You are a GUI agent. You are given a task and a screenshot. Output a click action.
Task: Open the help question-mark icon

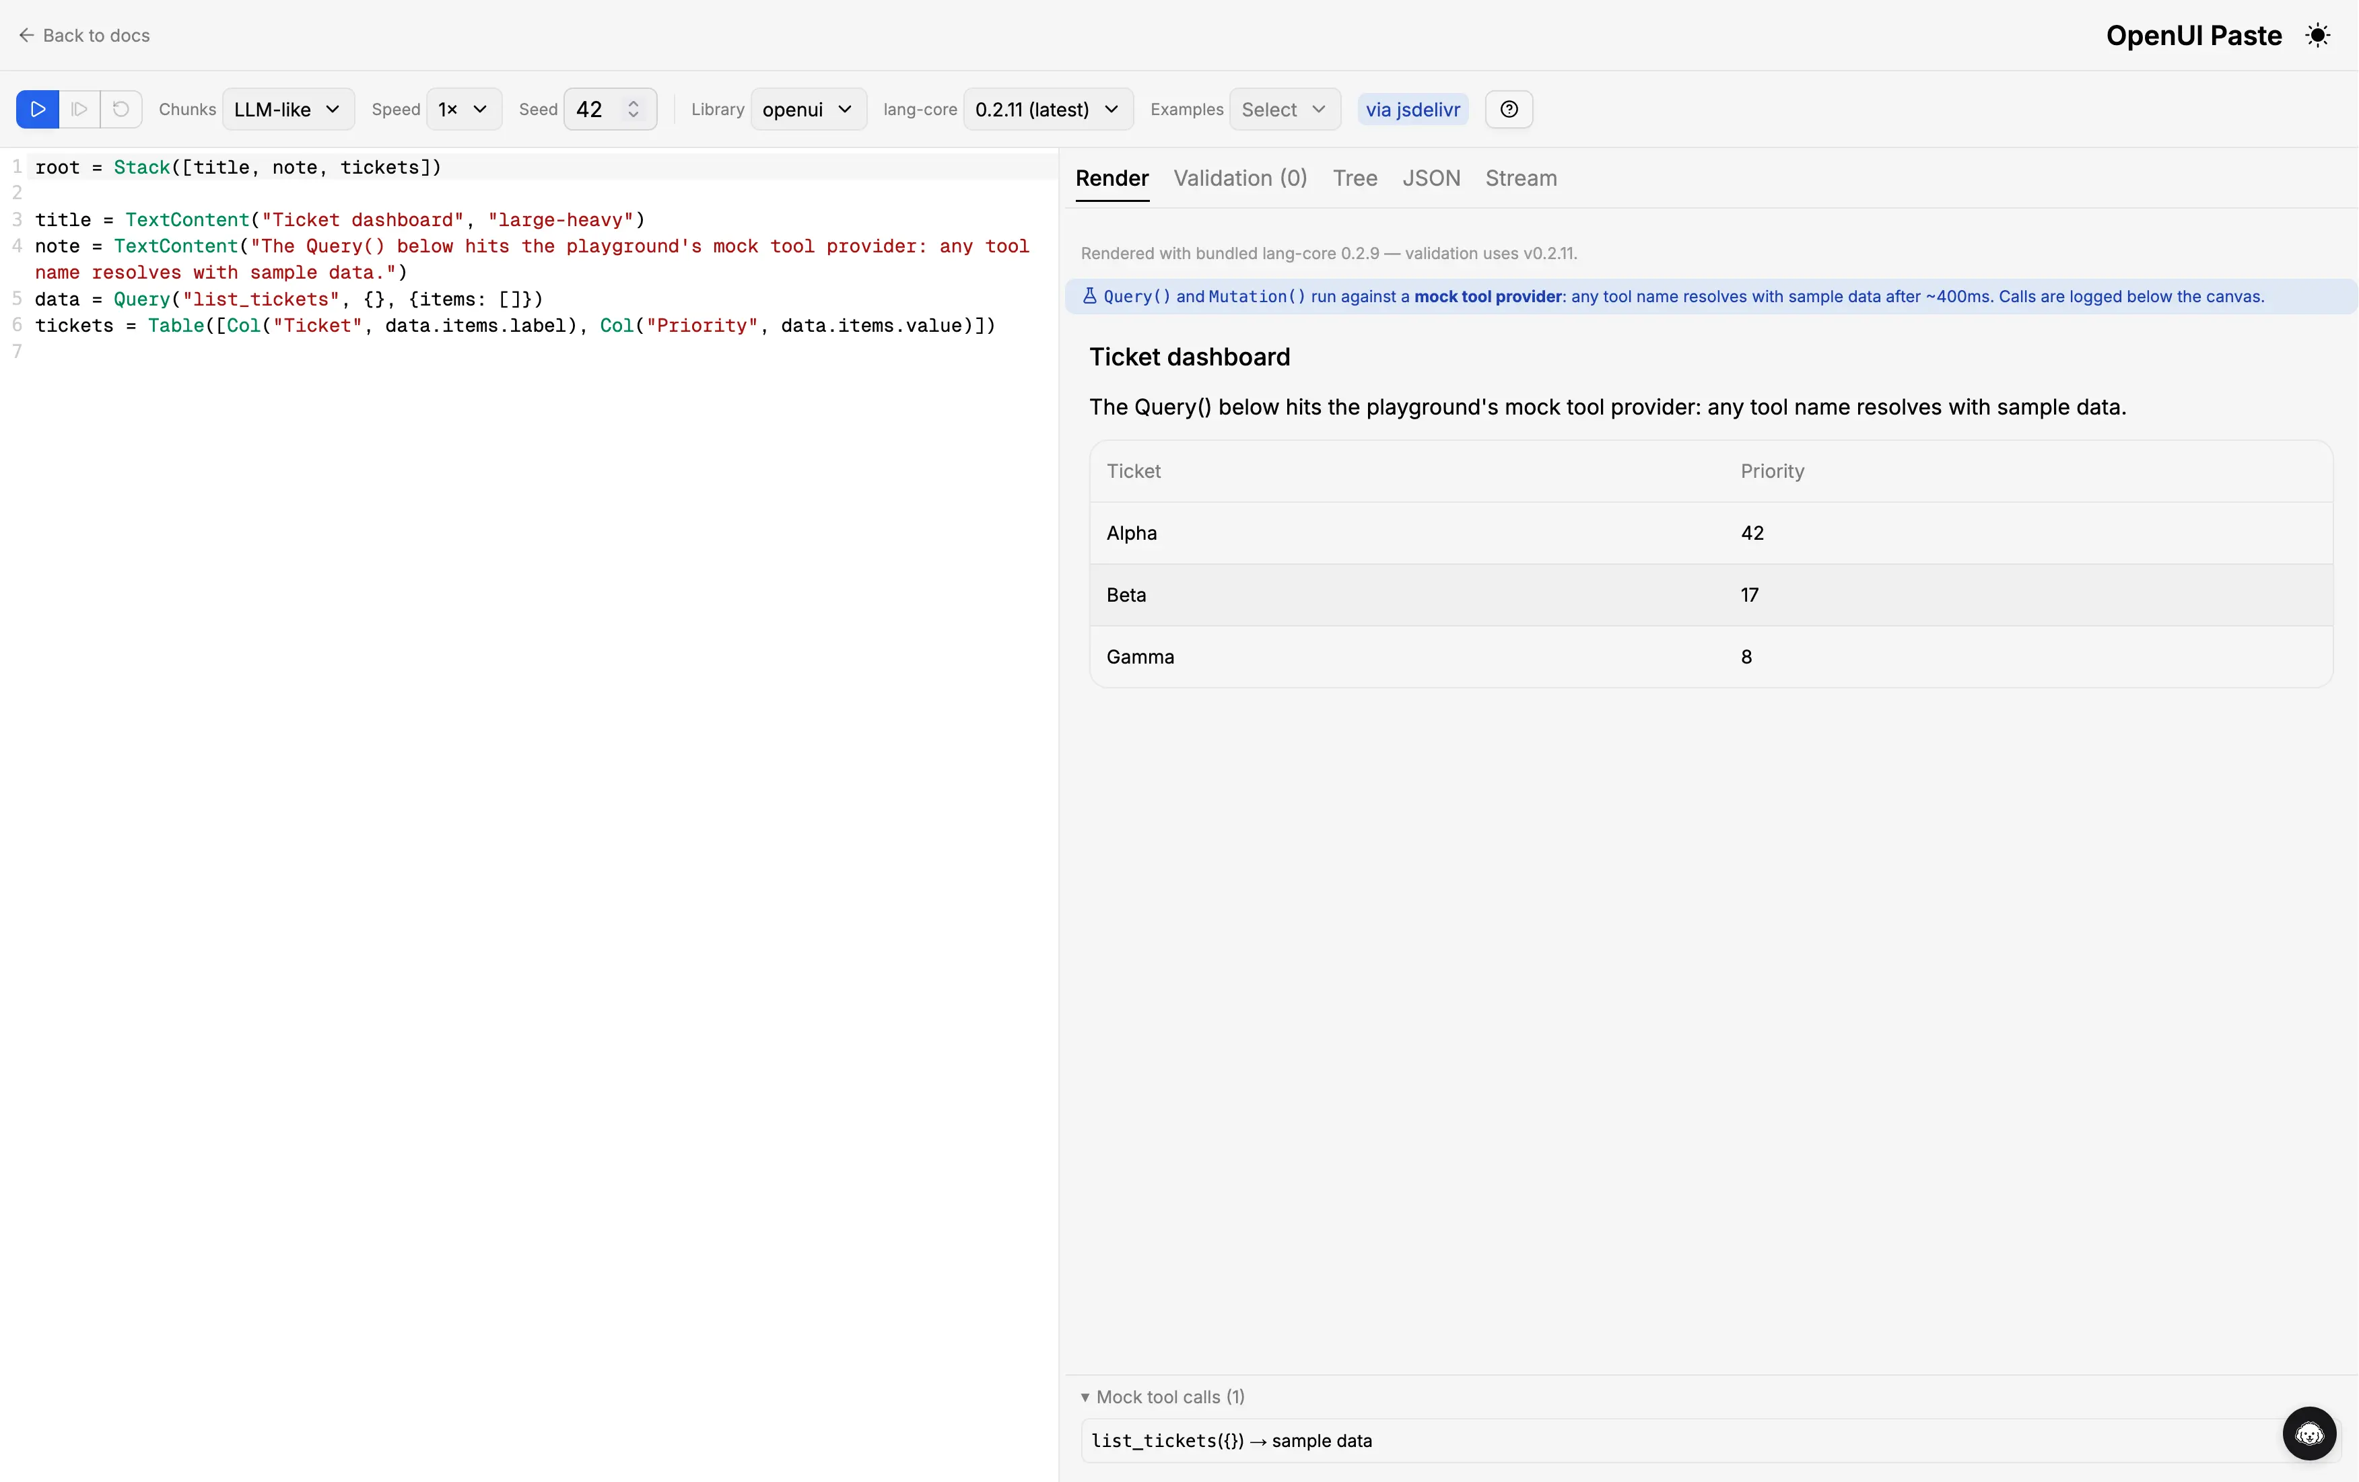click(x=1509, y=109)
